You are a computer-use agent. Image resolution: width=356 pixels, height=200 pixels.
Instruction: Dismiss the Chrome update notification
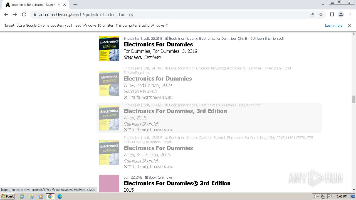[349, 25]
